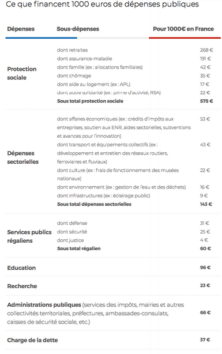Select the dont culture row
The width and height of the screenshot is (222, 354).
pyautogui.click(x=135, y=174)
